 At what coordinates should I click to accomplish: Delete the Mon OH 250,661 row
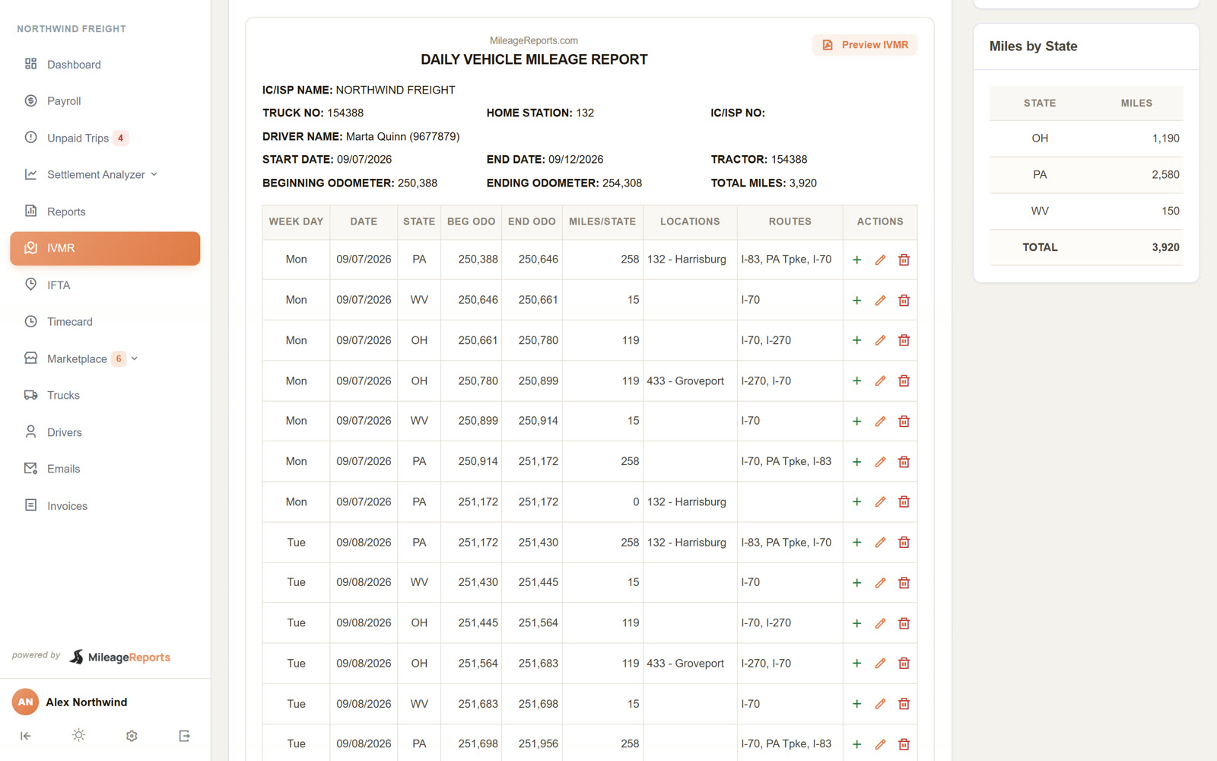904,341
